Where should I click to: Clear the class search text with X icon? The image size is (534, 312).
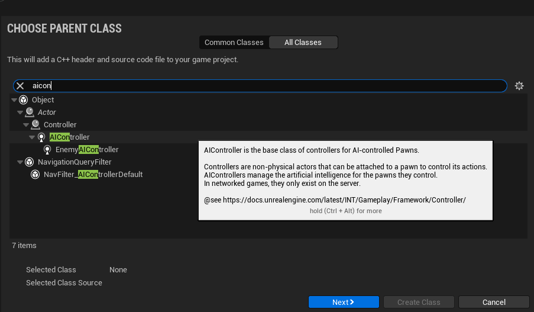pos(20,86)
